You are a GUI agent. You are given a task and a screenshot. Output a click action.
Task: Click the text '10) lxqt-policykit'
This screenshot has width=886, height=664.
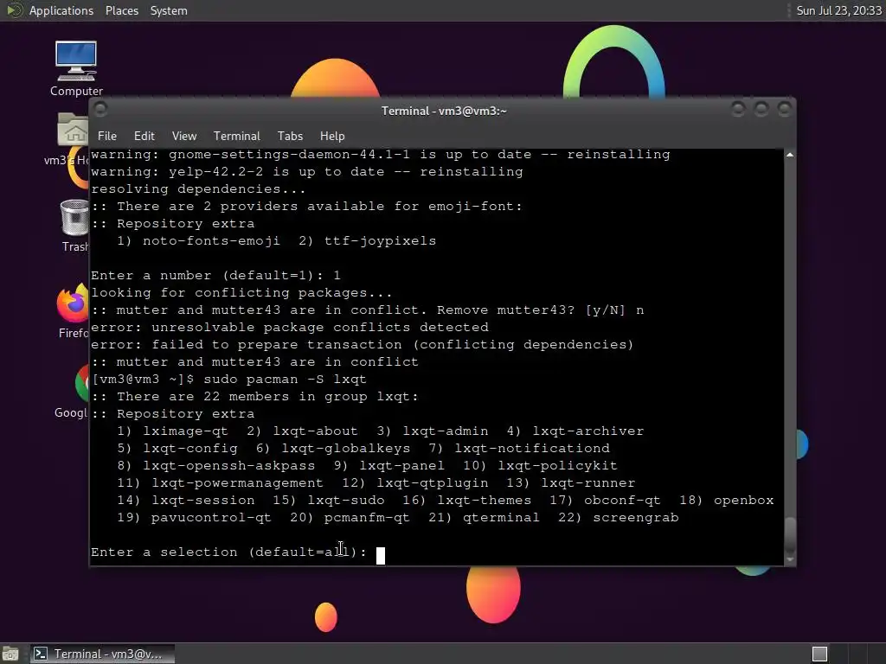coord(540,466)
